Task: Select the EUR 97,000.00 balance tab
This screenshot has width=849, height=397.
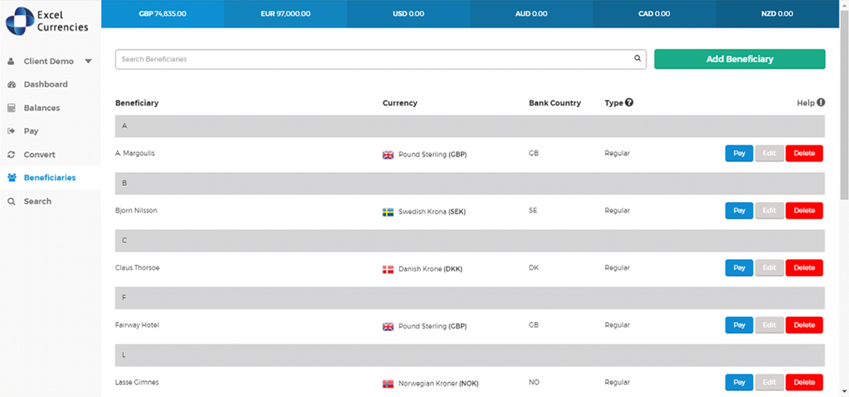Action: [x=285, y=13]
